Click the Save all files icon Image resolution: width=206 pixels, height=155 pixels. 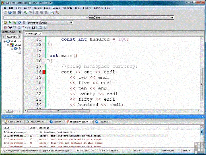tap(19, 12)
